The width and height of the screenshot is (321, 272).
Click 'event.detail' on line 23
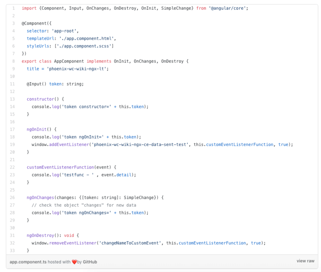(116, 175)
